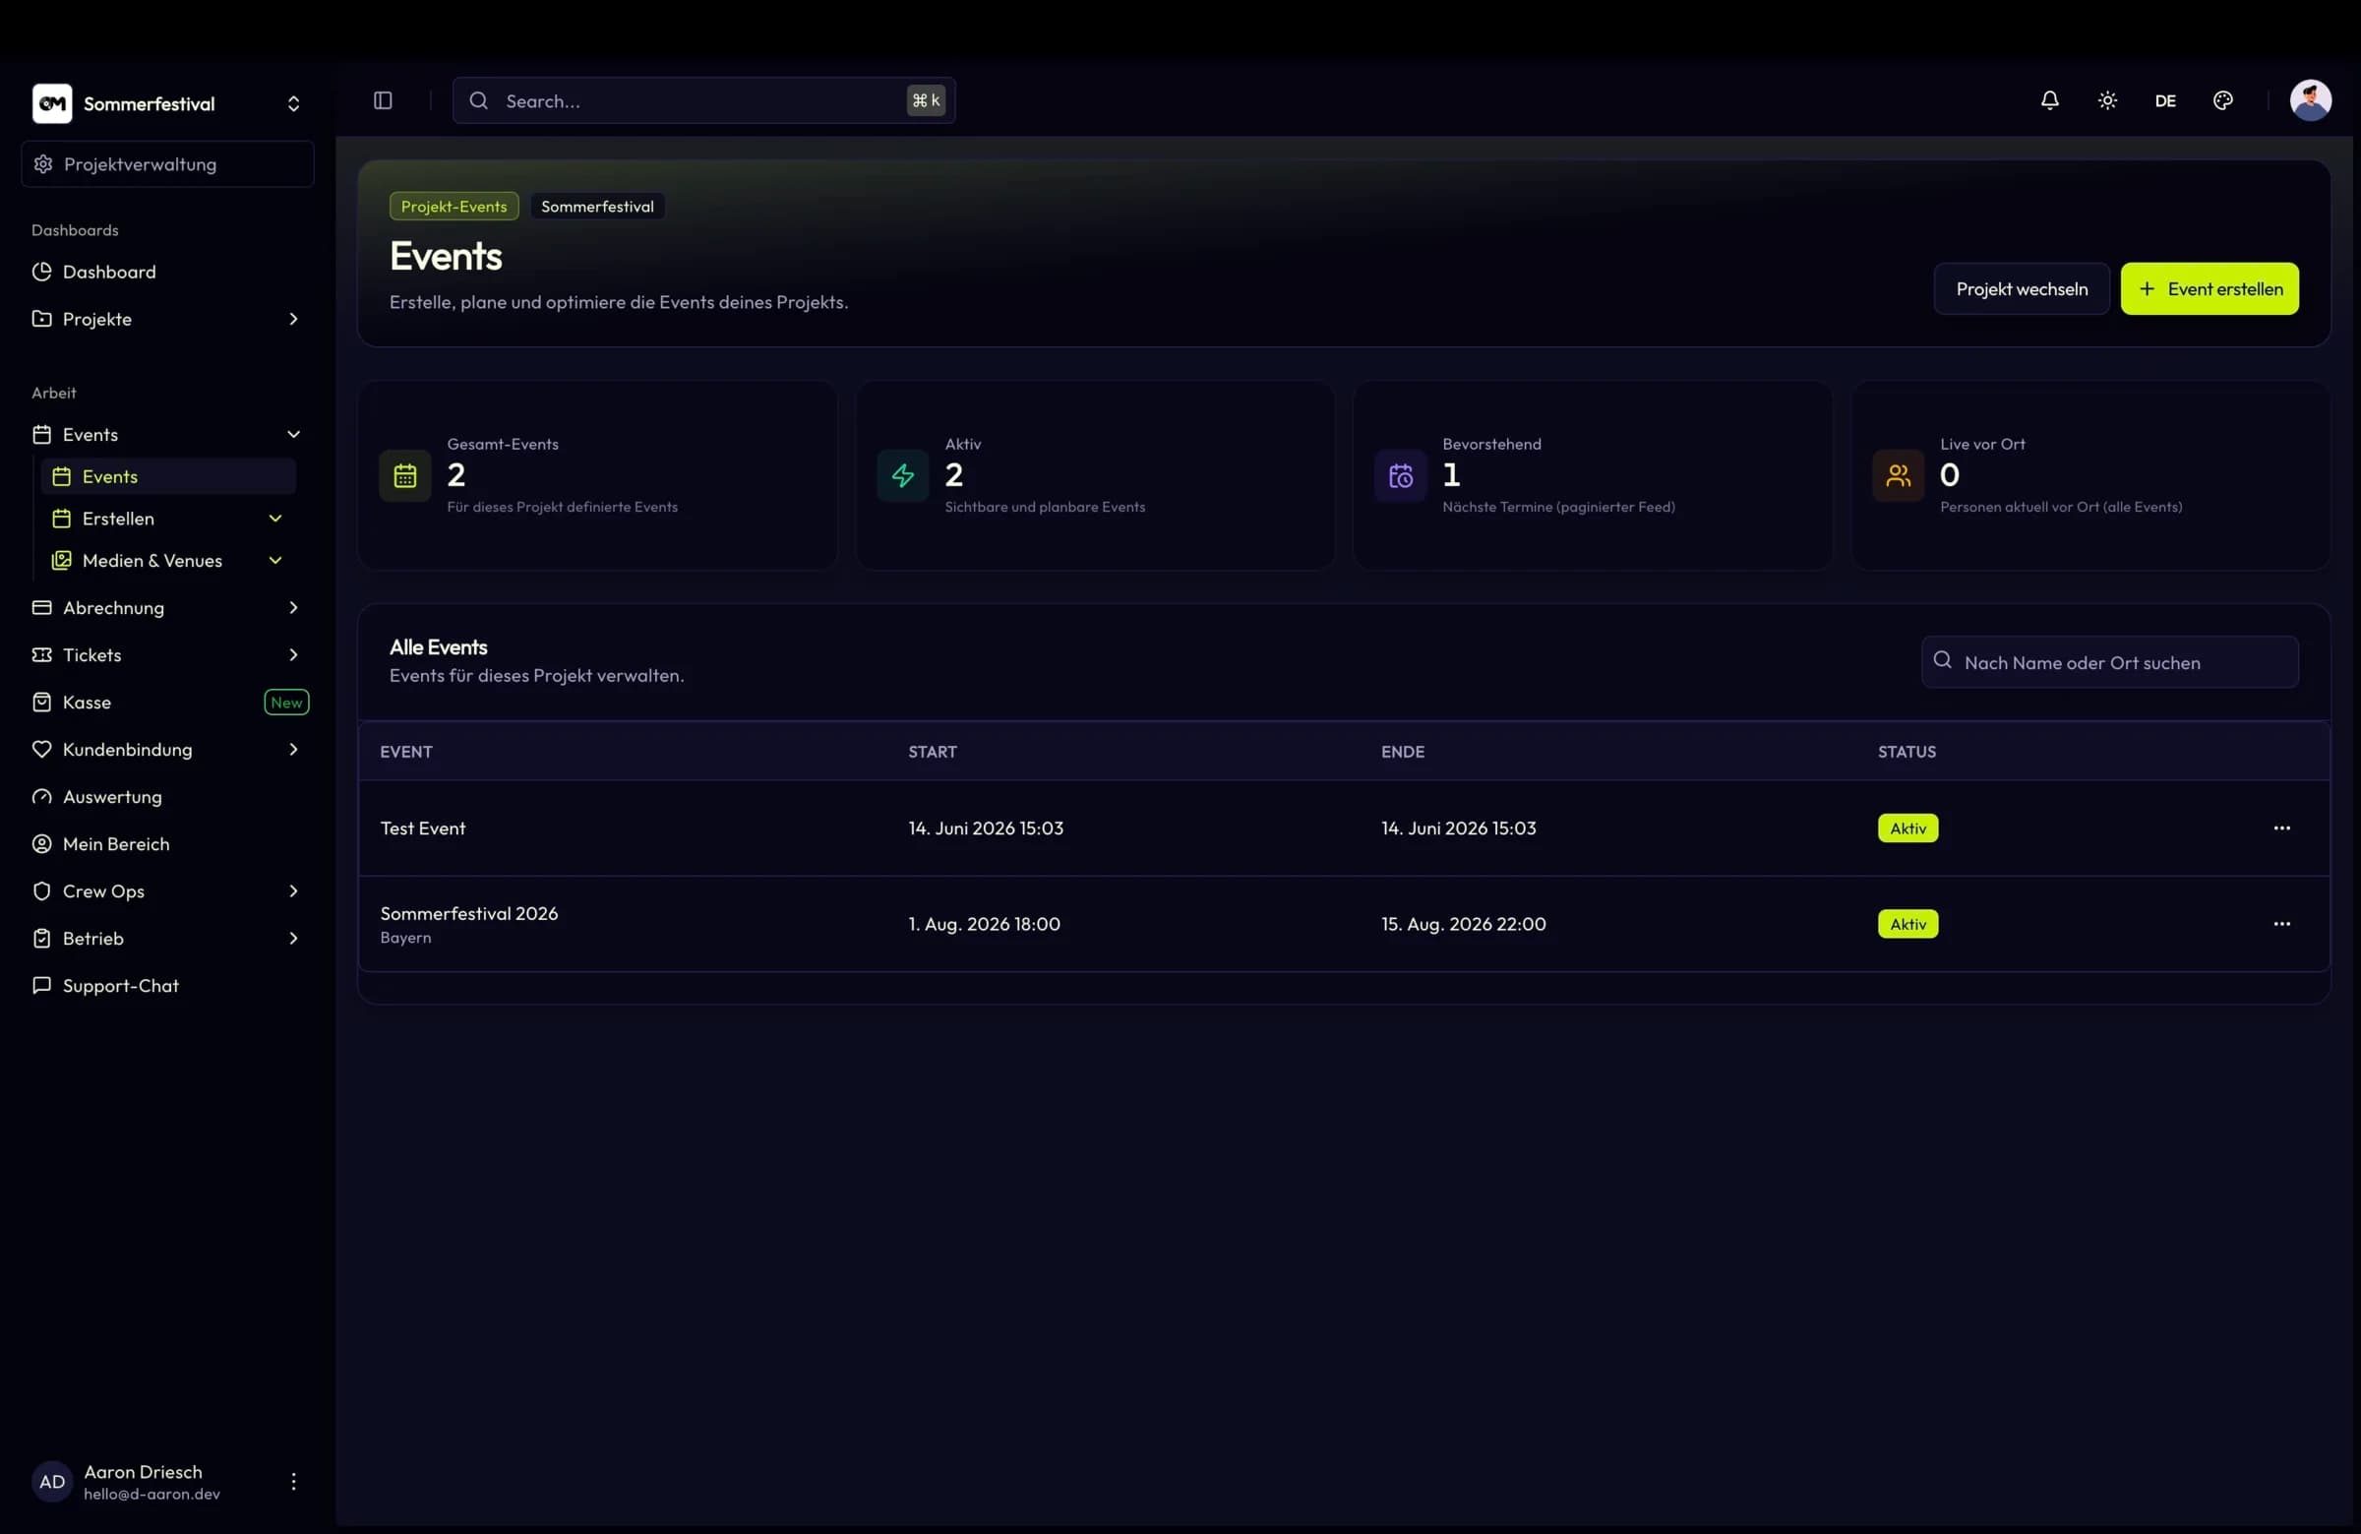Open actions menu for Test Event

coord(2280,828)
